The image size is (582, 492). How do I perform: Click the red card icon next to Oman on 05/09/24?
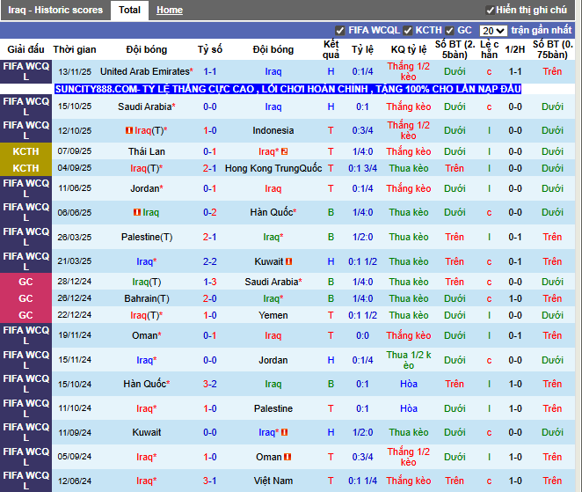[287, 457]
